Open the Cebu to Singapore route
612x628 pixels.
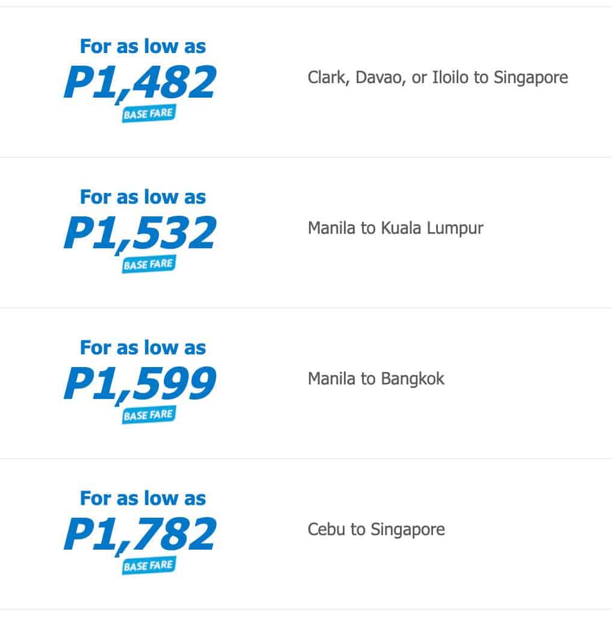point(376,530)
